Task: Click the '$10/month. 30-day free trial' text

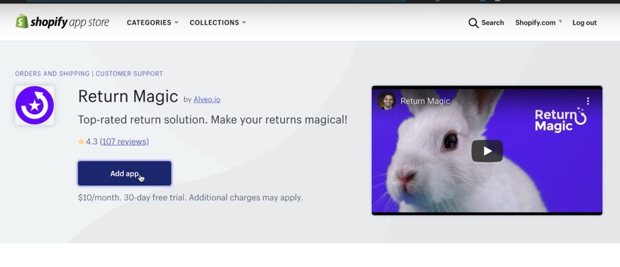Action: click(190, 198)
